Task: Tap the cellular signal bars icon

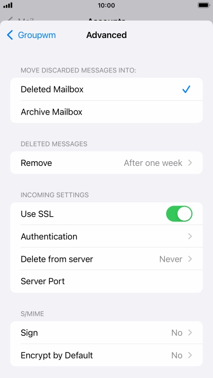Action: (x=8, y=5)
